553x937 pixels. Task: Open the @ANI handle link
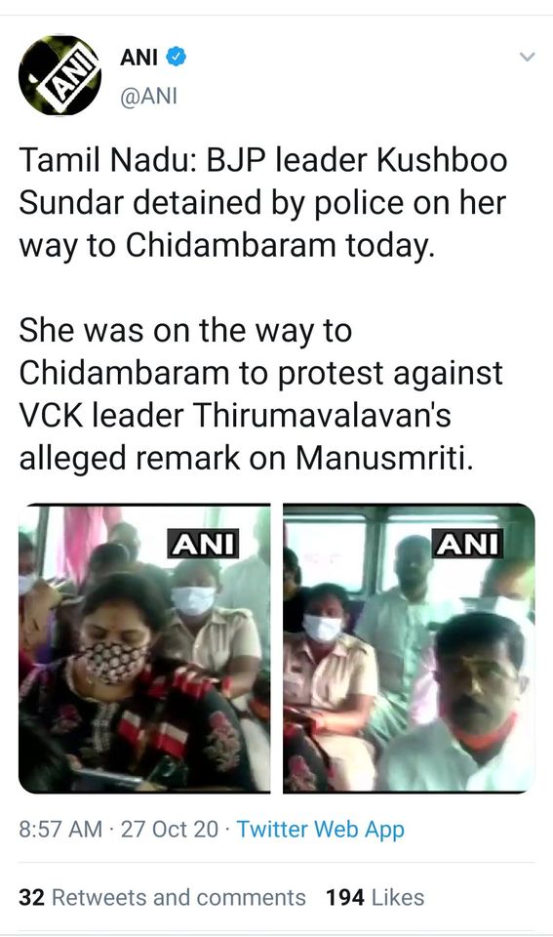pyautogui.click(x=148, y=97)
